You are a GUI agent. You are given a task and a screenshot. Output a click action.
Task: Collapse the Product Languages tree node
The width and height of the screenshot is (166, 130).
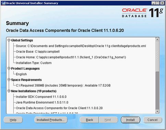pyautogui.click(x=9, y=68)
